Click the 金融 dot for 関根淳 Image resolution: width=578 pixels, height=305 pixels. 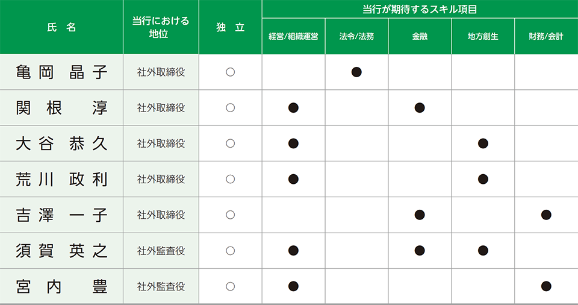tap(420, 108)
